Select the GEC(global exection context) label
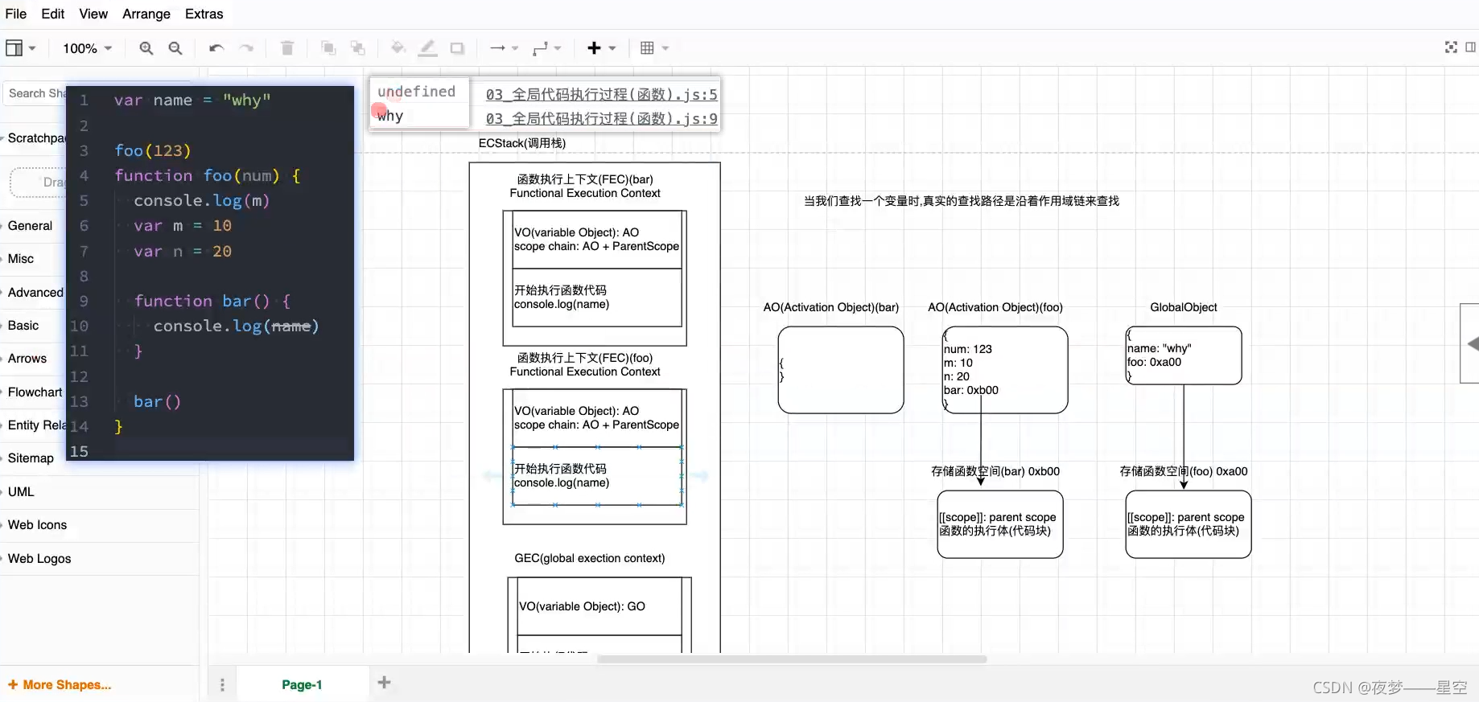Screen dimensions: 1479x702 590,558
